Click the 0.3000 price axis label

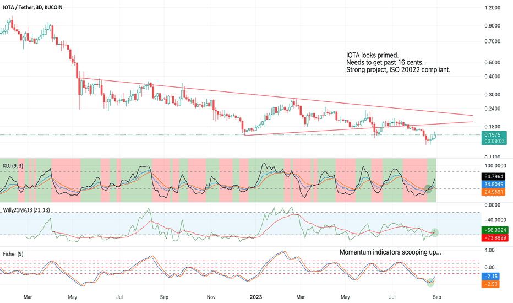click(493, 94)
